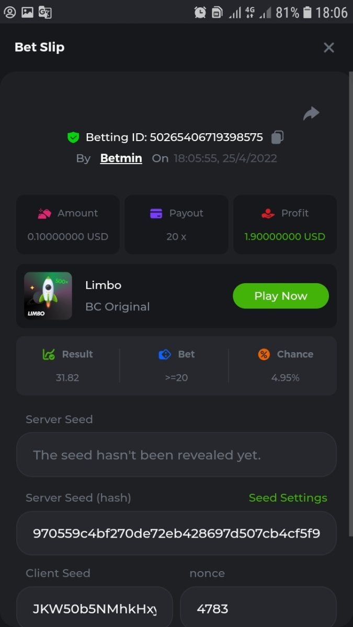Close the Bet Slip panel
Image resolution: width=353 pixels, height=627 pixels.
point(328,48)
